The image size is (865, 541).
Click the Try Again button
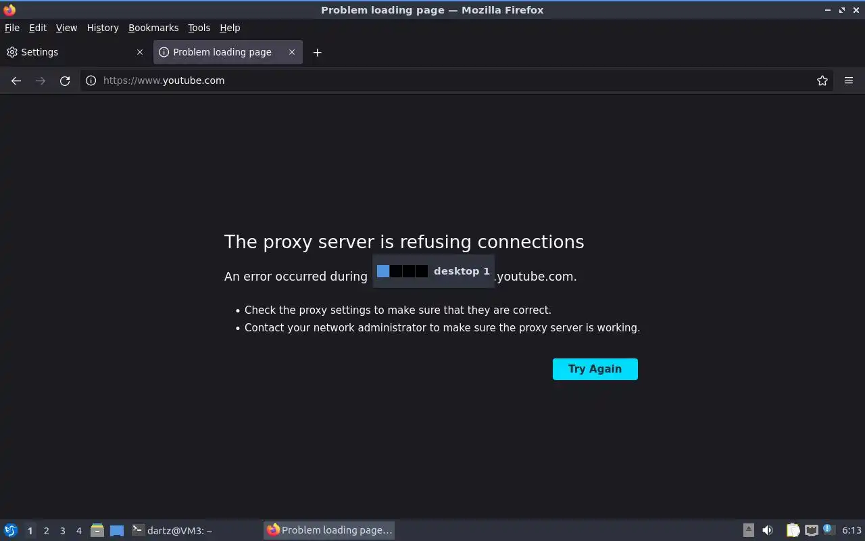pos(595,369)
